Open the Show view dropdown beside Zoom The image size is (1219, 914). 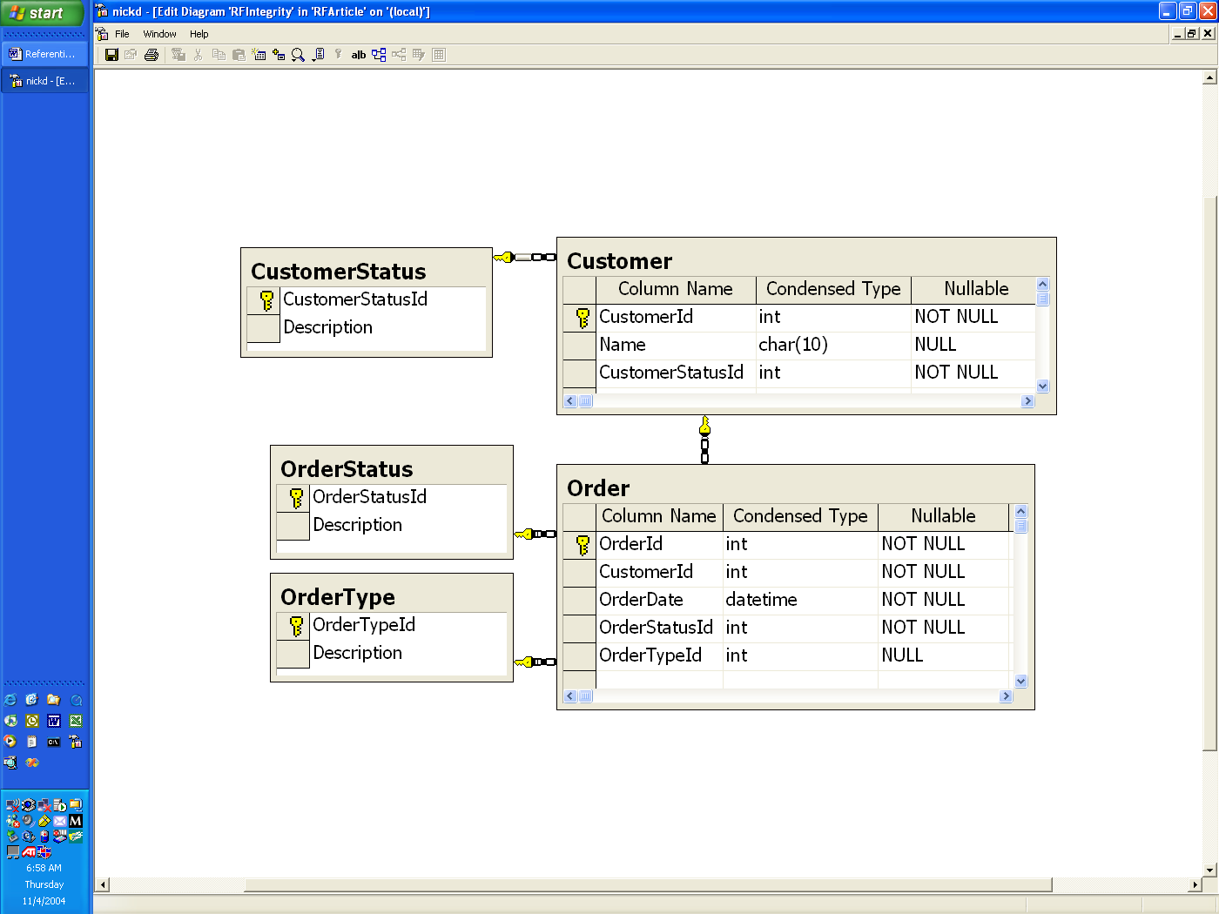coord(319,55)
